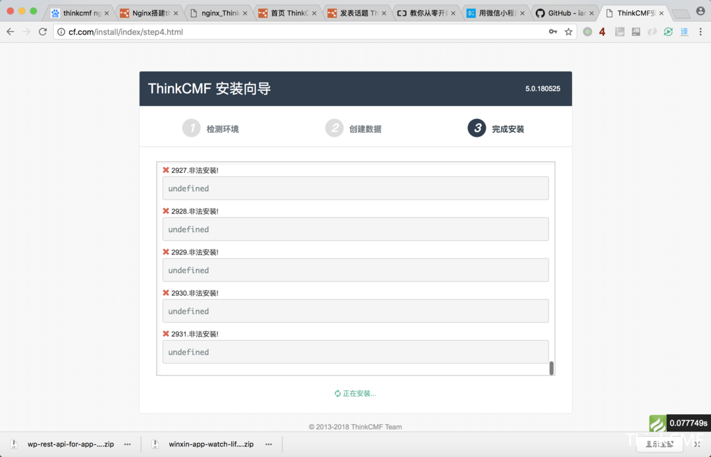Image resolution: width=711 pixels, height=457 pixels.
Task: Click the ThinkCMF 安装向导 header title
Action: point(209,88)
